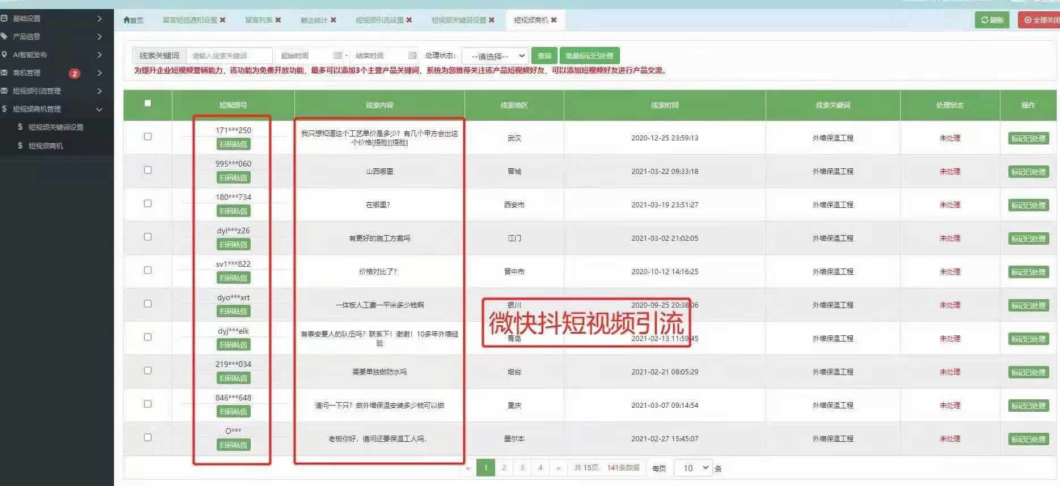Click the 产品信息 tag icon
Image resolution: width=1060 pixels, height=486 pixels.
click(x=4, y=36)
